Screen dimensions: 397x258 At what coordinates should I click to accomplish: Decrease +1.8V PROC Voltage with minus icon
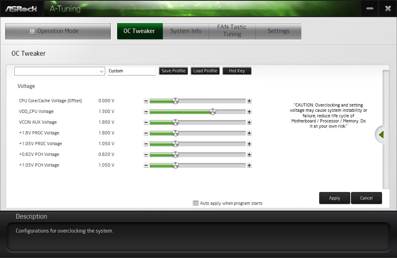click(146, 133)
